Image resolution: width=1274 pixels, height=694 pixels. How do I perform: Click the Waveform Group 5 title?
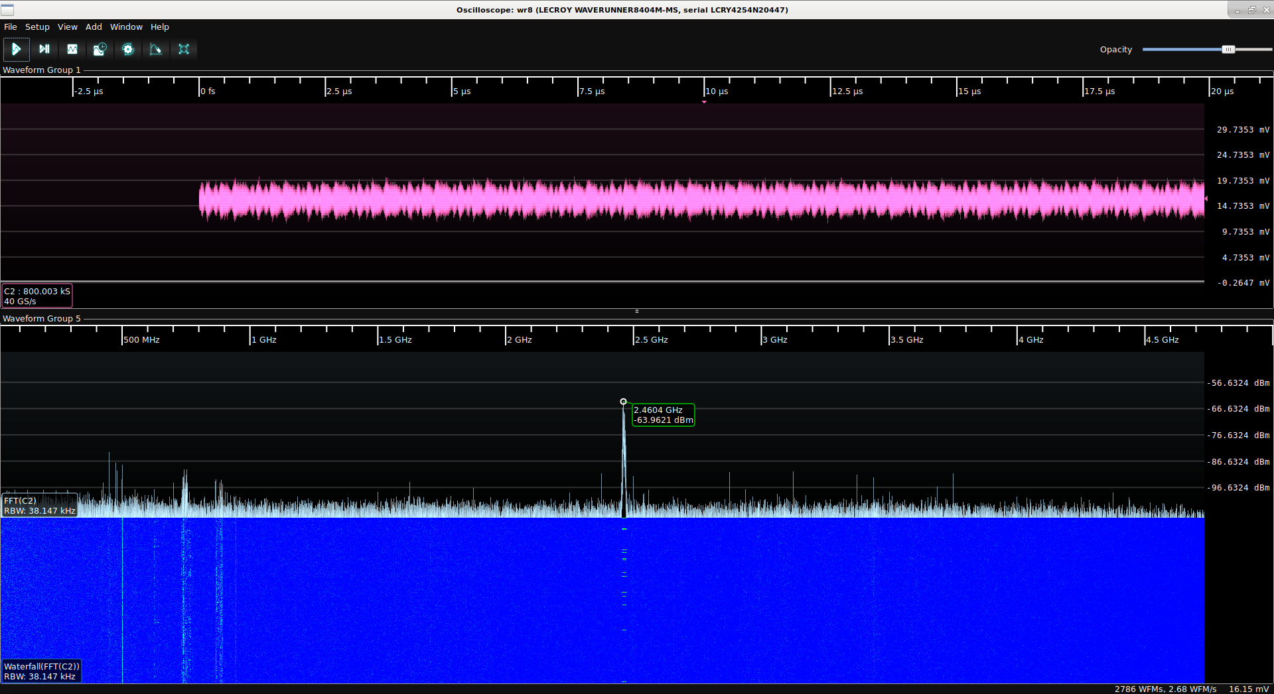(42, 319)
